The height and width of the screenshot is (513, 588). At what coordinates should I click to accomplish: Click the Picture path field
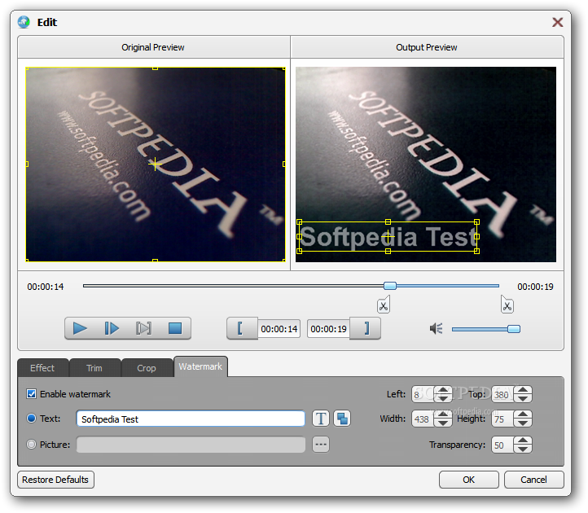point(191,445)
